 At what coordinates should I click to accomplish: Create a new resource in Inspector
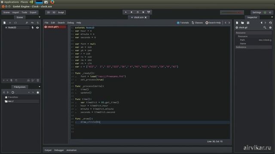point(237,23)
